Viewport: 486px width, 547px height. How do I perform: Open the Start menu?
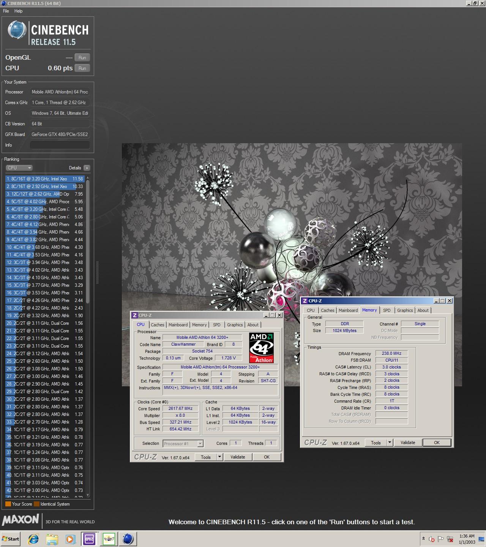click(x=11, y=539)
